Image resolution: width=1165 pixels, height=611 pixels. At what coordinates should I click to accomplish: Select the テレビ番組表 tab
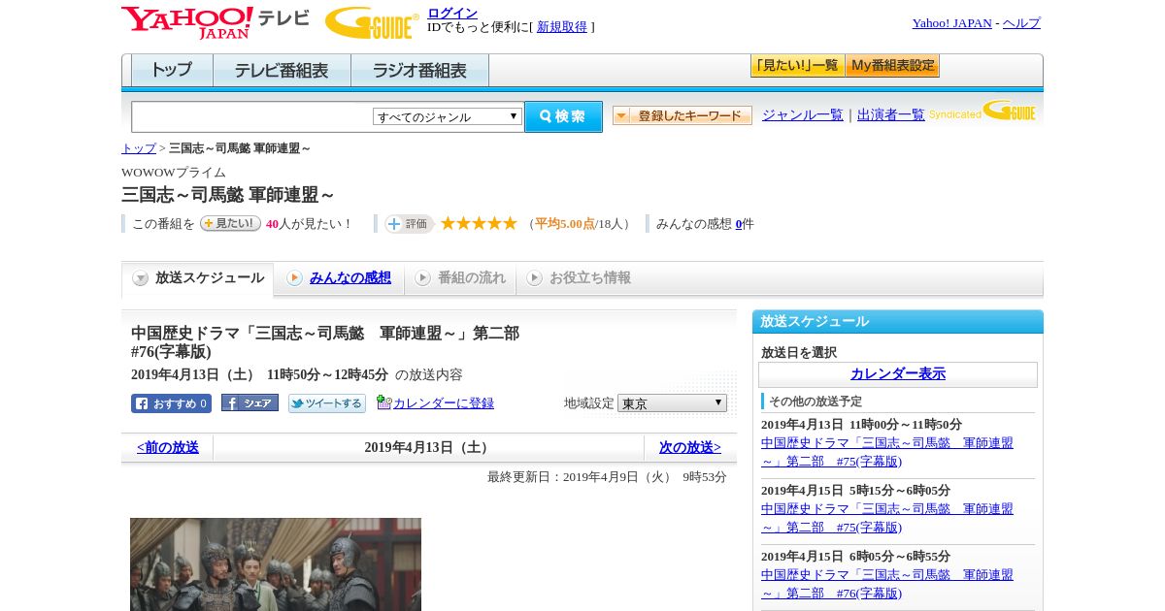[x=282, y=71]
